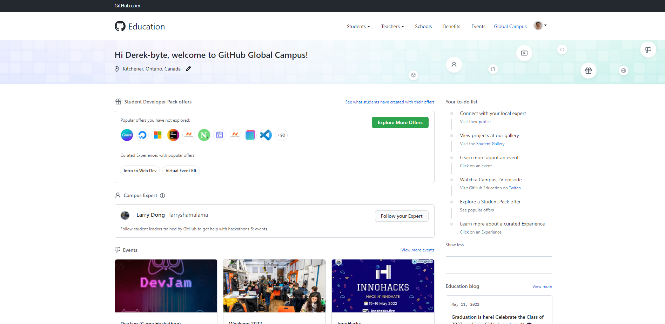Open the INNOHACKS event thumbnail
The height and width of the screenshot is (324, 665).
pyautogui.click(x=383, y=286)
